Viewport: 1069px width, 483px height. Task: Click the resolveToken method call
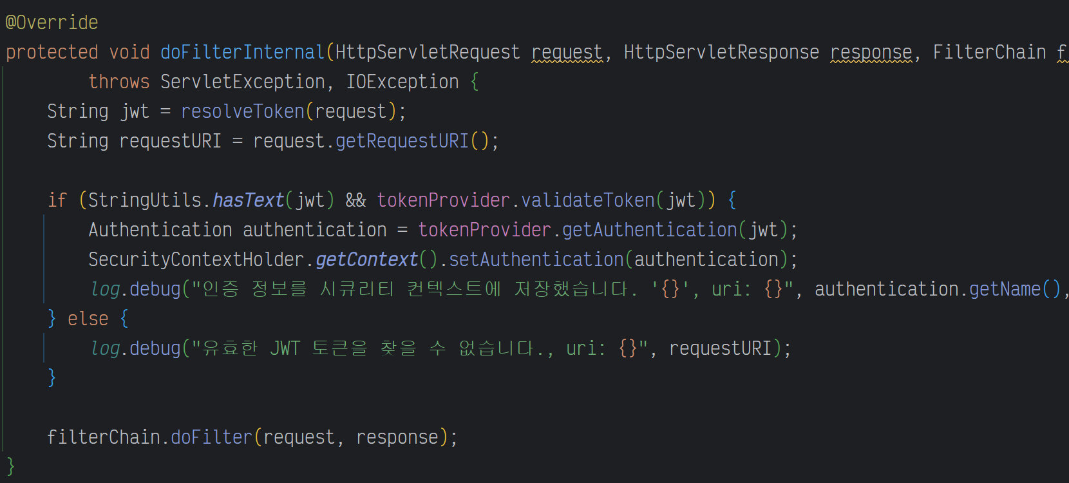pyautogui.click(x=242, y=111)
